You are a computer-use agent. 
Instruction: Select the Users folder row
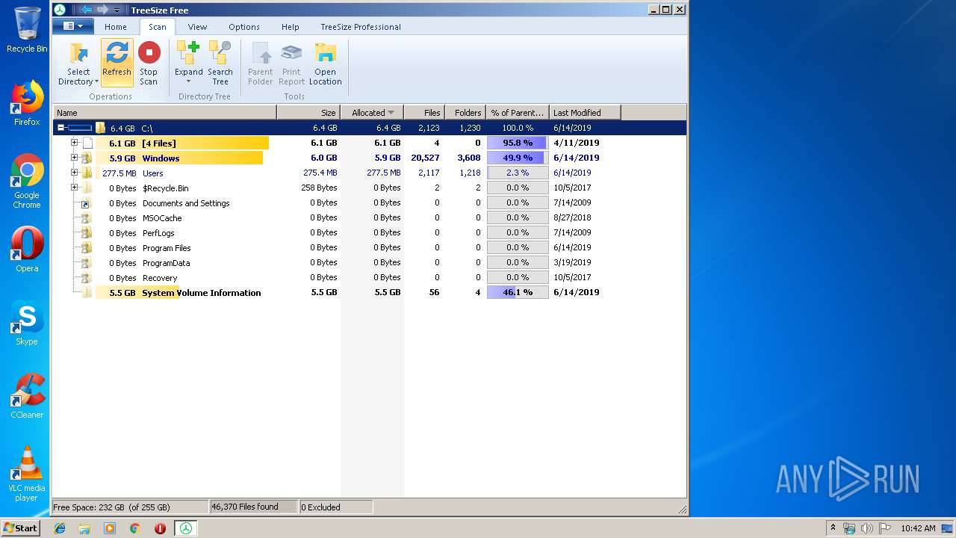pyautogui.click(x=370, y=173)
